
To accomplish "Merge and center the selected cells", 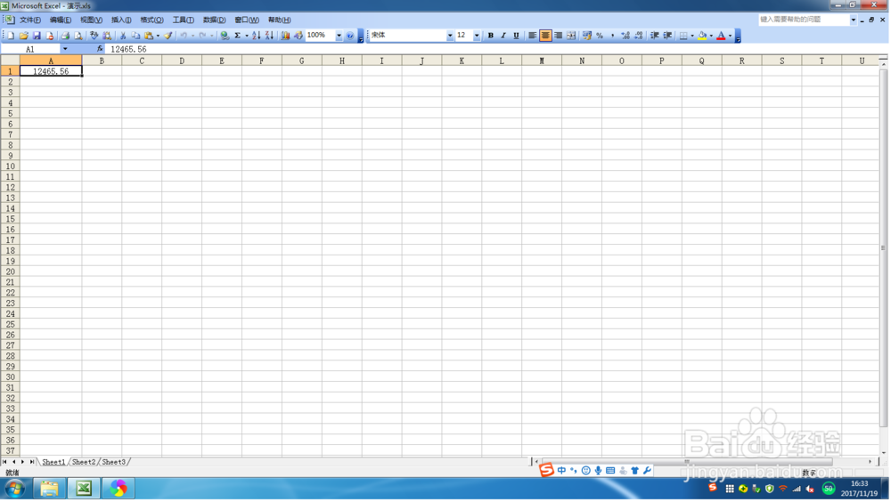I will (x=571, y=36).
